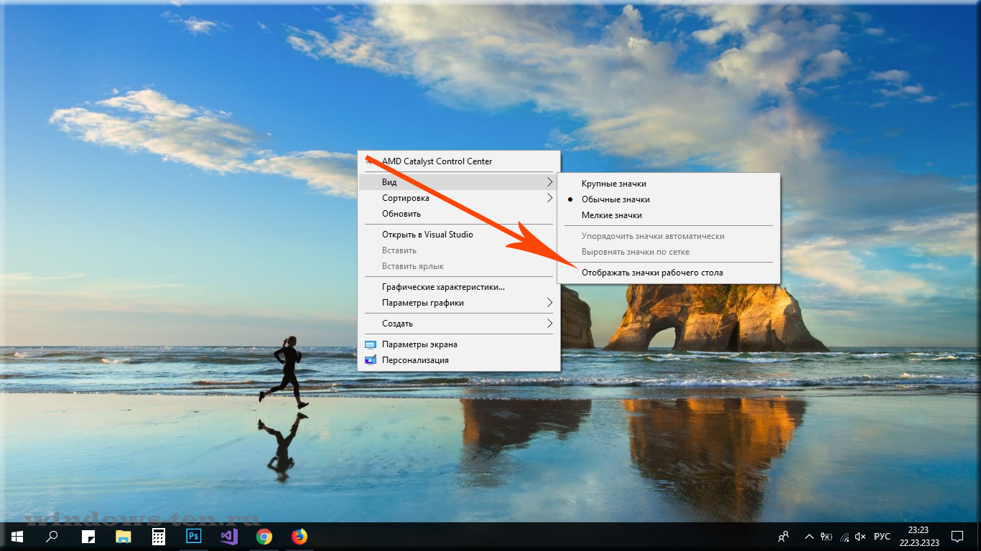The height and width of the screenshot is (551, 981).
Task: Select Обычные значки option
Action: click(x=669, y=199)
